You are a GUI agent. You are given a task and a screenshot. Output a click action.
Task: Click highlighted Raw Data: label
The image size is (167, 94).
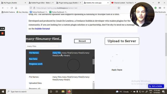(33, 59)
